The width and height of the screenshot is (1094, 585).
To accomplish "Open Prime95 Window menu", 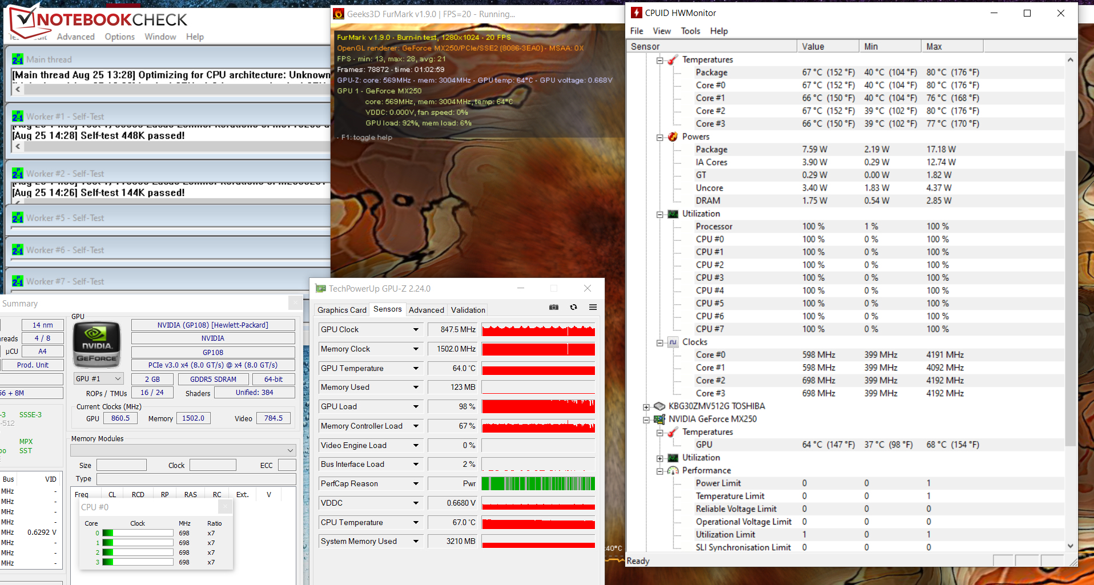I will (160, 37).
